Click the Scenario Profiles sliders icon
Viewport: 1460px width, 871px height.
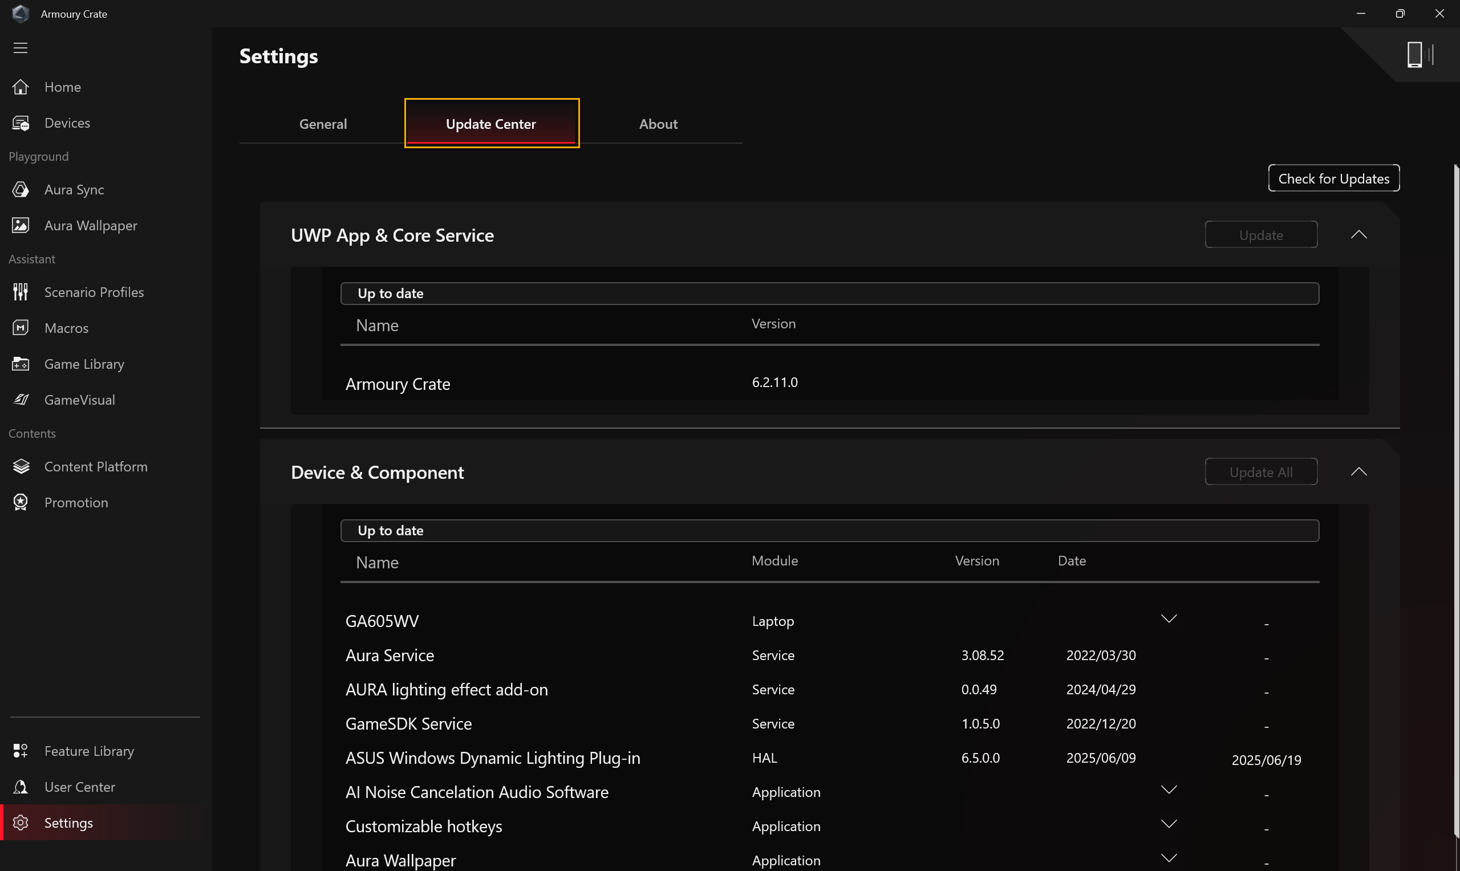pos(21,292)
